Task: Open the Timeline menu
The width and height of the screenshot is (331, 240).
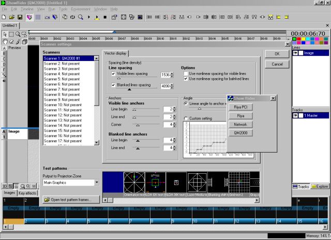Action: 26,9
